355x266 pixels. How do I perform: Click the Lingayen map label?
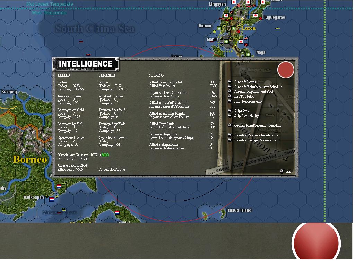(x=217, y=4)
